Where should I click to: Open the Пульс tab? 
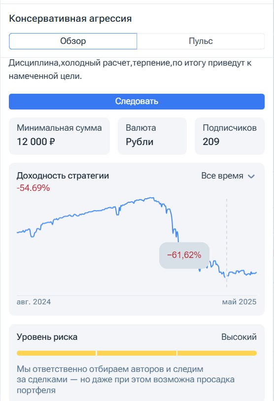[201, 41]
